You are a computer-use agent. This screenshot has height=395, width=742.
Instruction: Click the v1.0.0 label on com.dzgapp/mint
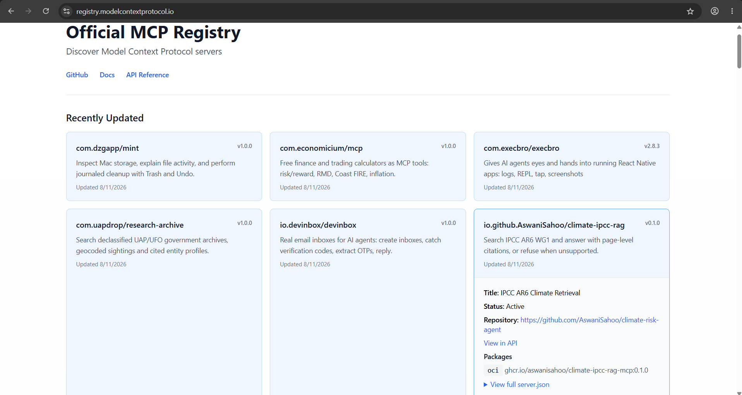[245, 146]
